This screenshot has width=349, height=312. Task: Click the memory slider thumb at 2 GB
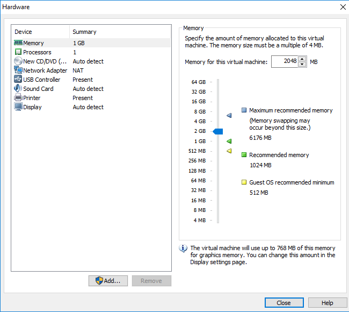(x=218, y=132)
